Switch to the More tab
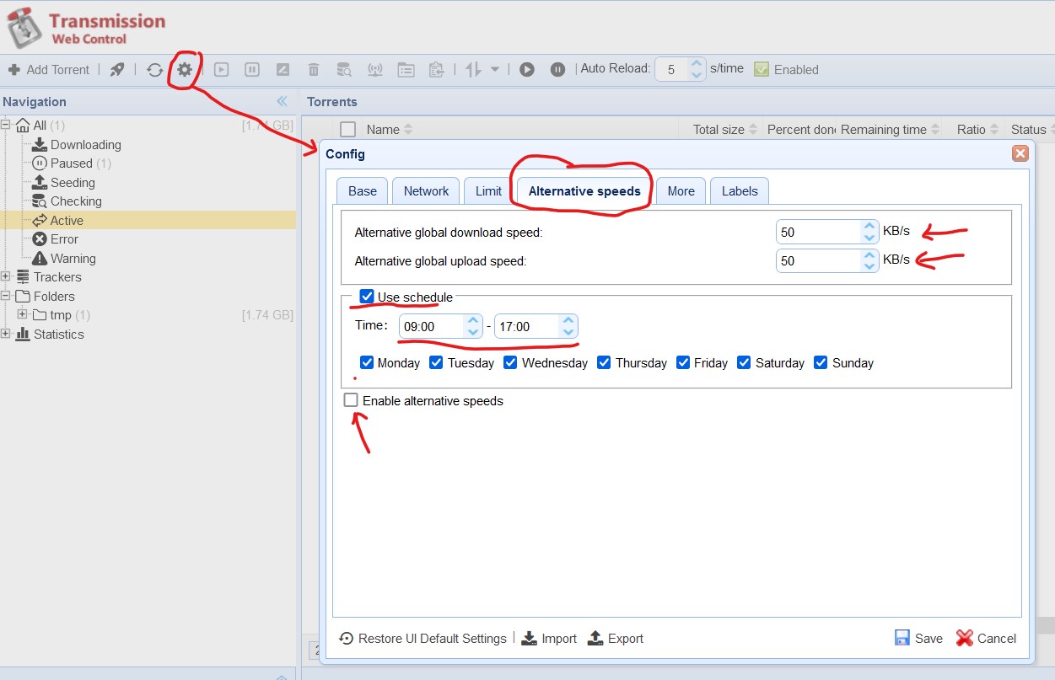 tap(681, 191)
